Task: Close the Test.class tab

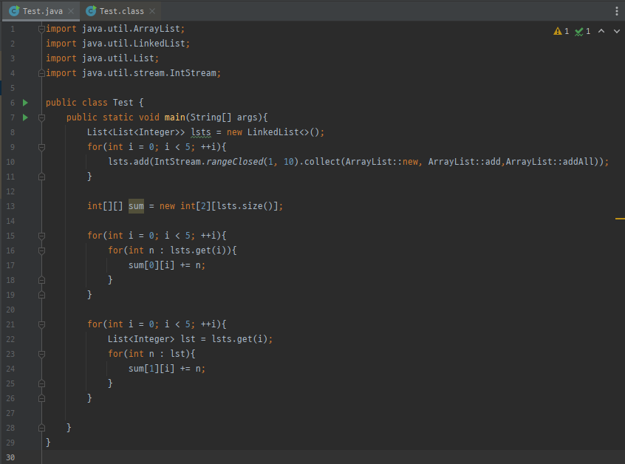Action: (151, 11)
